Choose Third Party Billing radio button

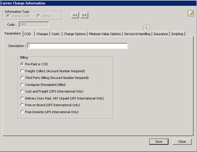(x=22, y=78)
